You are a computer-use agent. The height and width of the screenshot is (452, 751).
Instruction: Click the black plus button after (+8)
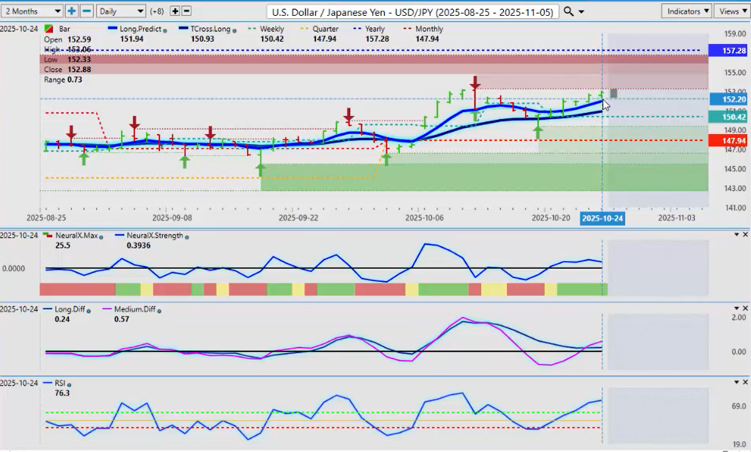(175, 11)
